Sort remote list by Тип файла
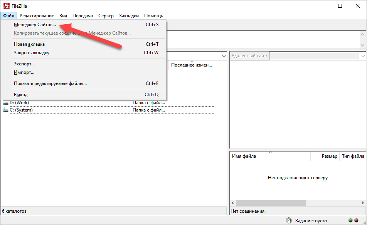This screenshot has width=367, height=225. click(x=353, y=156)
